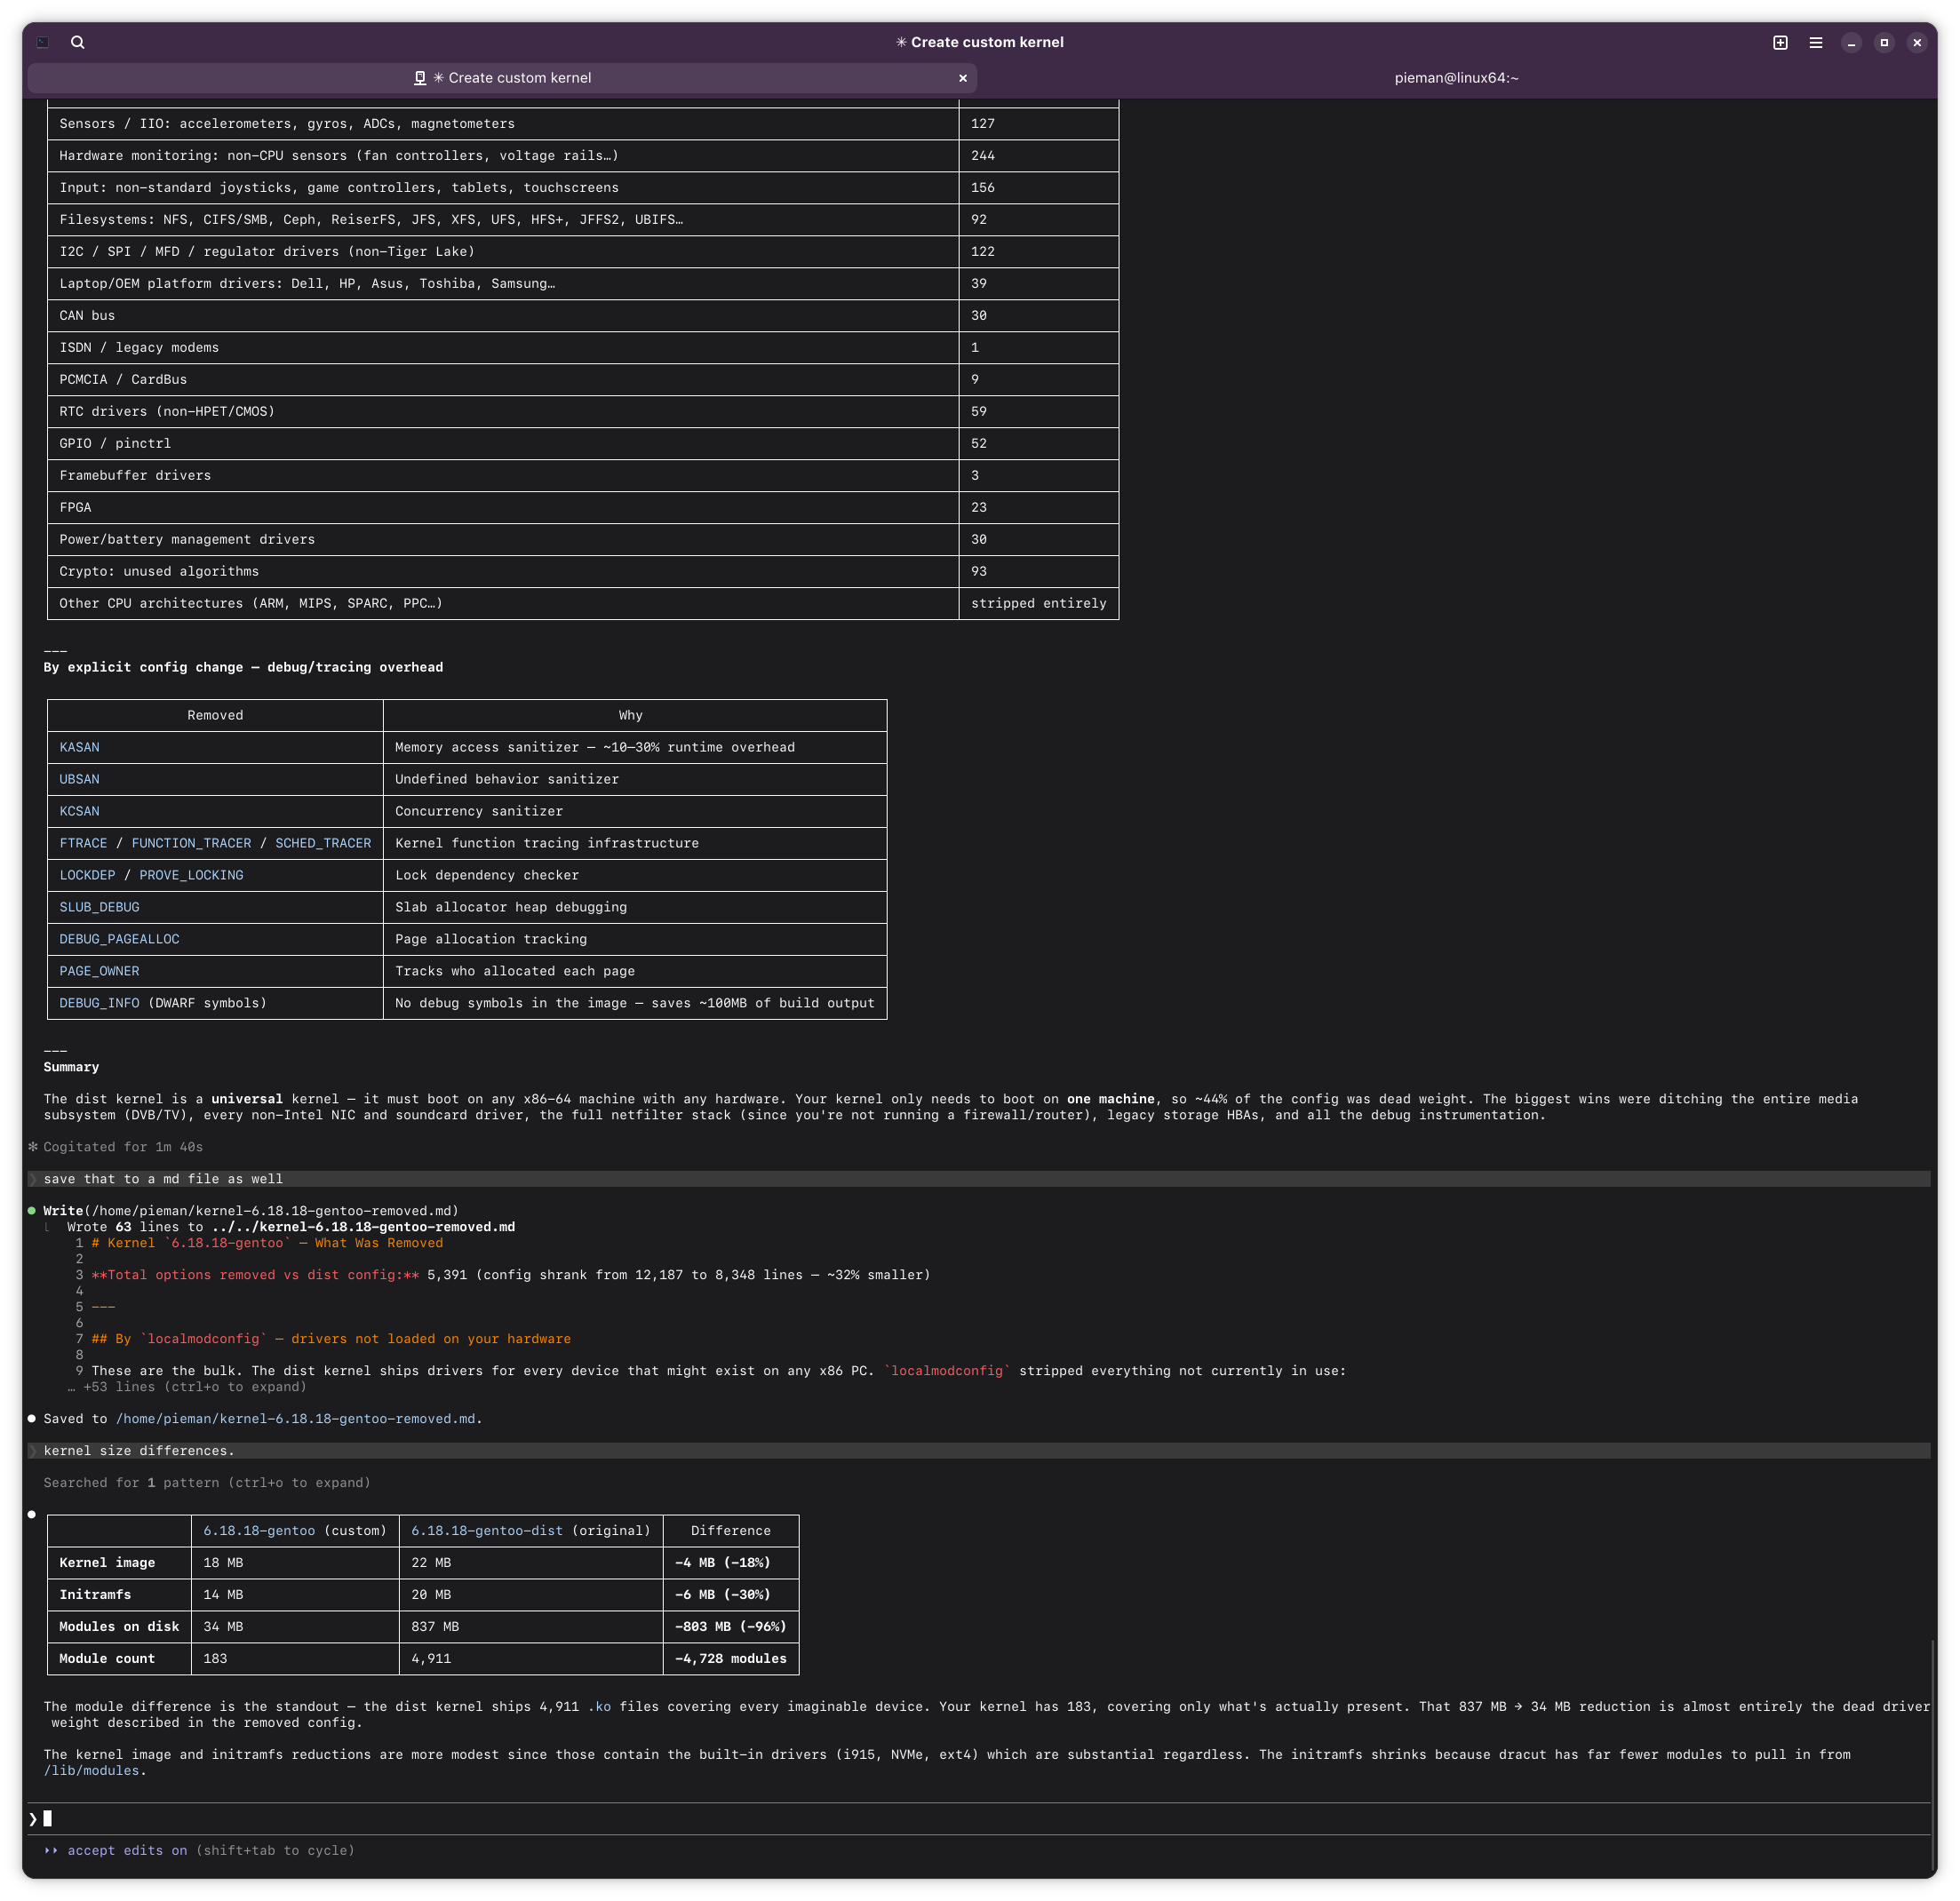1960x1901 pixels.
Task: Open the saved kernel-6.18.18-gentoo-removed.md path link
Action: tap(295, 1419)
